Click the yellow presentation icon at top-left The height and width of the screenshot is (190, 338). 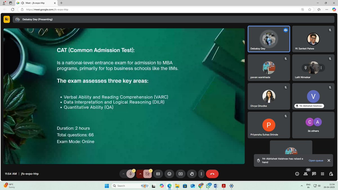(6, 19)
